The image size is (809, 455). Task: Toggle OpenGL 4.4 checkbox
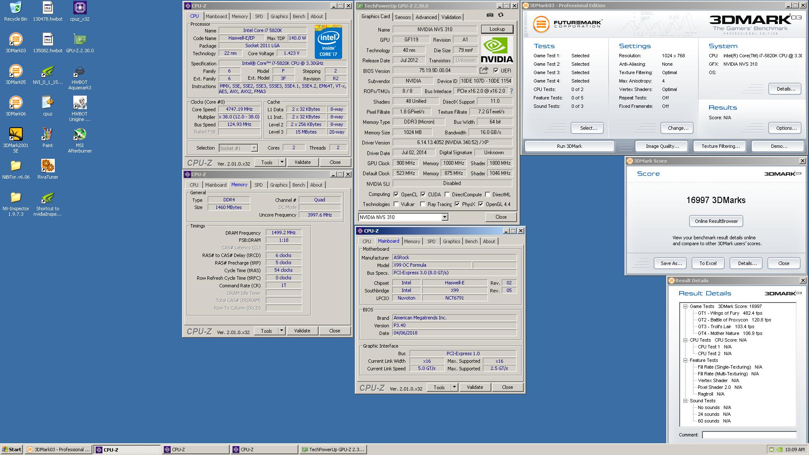481,204
